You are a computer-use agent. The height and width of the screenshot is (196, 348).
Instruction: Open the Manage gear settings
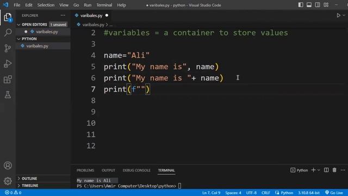point(8,181)
